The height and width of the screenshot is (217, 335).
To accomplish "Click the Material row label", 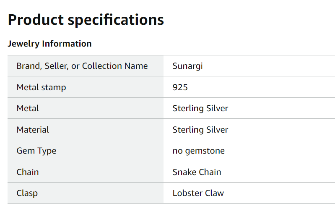I will tap(33, 130).
